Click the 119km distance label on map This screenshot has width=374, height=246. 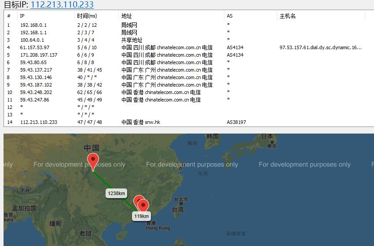click(141, 216)
